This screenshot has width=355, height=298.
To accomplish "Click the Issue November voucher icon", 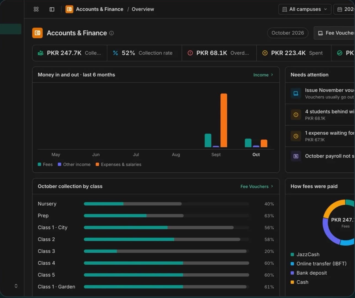I will coord(296,93).
